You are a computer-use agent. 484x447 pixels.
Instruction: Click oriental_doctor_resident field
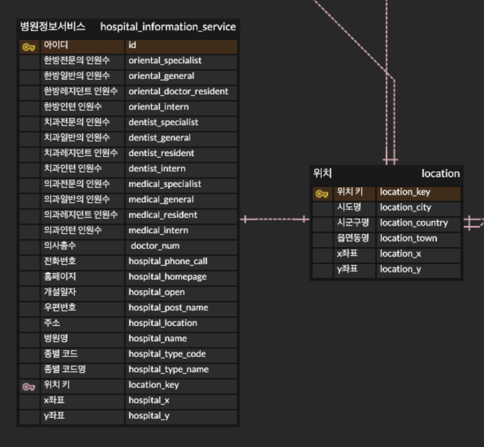(181, 93)
